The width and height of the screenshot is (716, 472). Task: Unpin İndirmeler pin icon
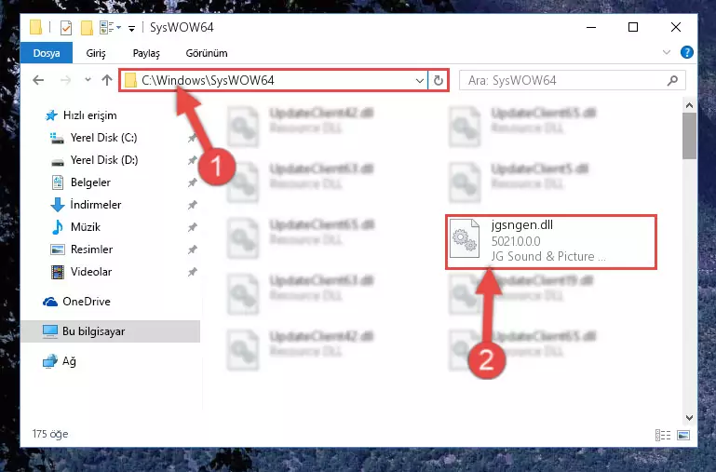pos(192,205)
